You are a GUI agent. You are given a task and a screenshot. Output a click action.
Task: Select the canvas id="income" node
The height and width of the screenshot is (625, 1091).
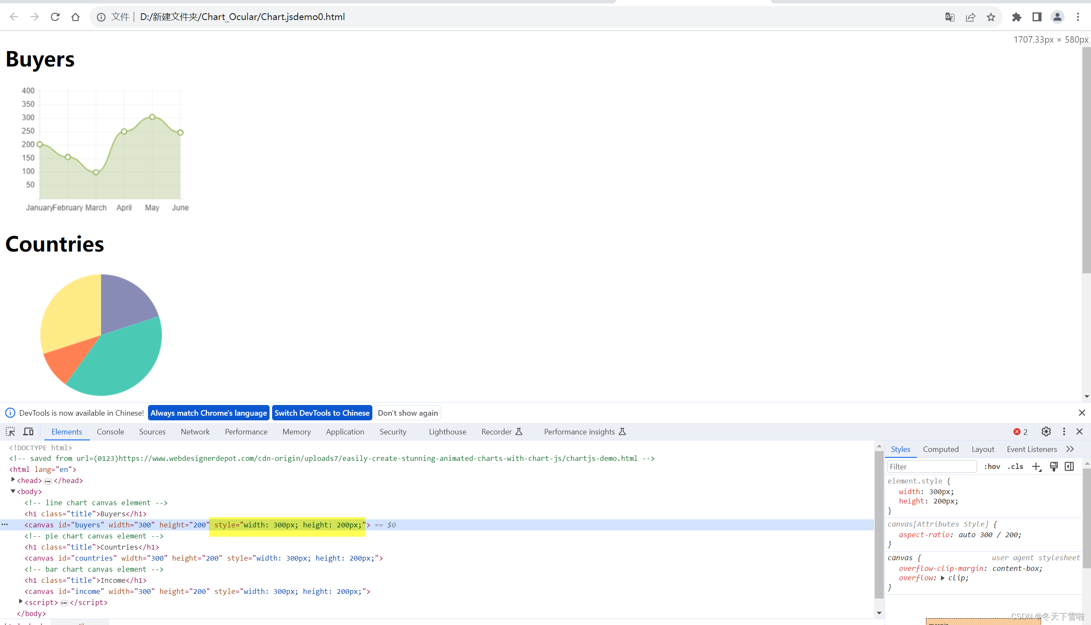point(197,591)
